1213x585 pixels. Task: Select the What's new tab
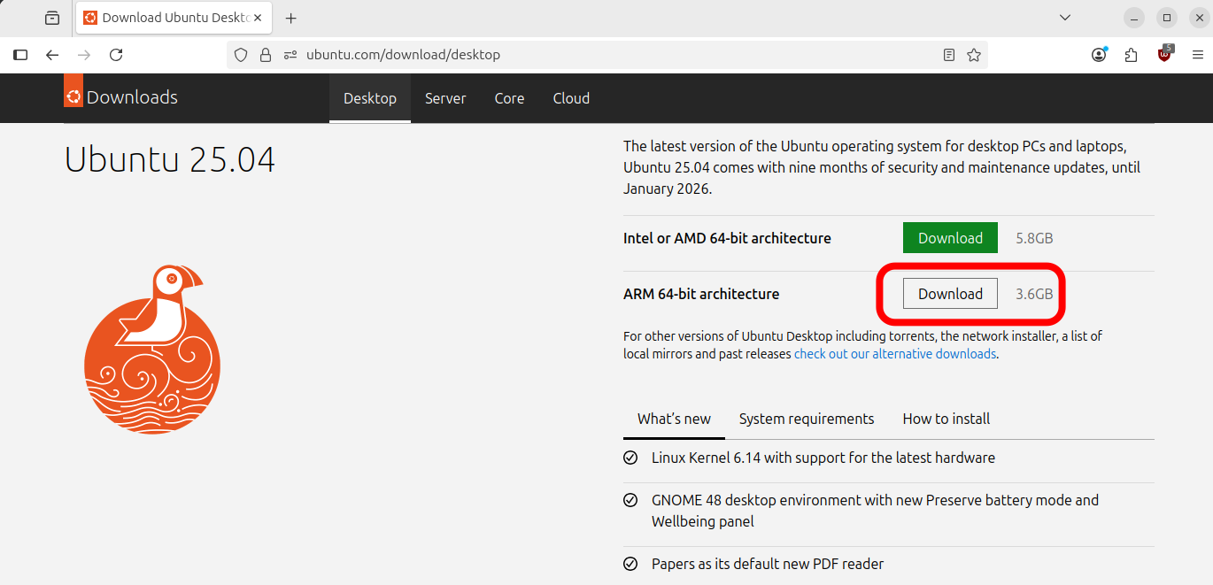click(674, 419)
